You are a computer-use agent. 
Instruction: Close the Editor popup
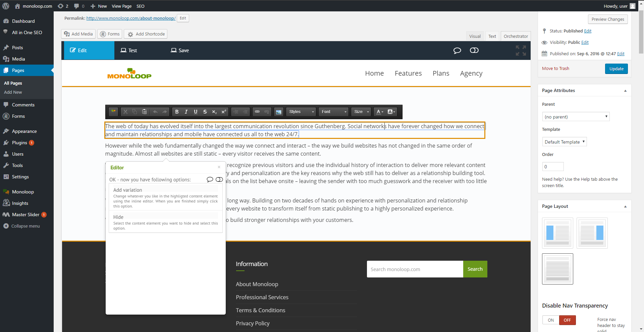219,167
